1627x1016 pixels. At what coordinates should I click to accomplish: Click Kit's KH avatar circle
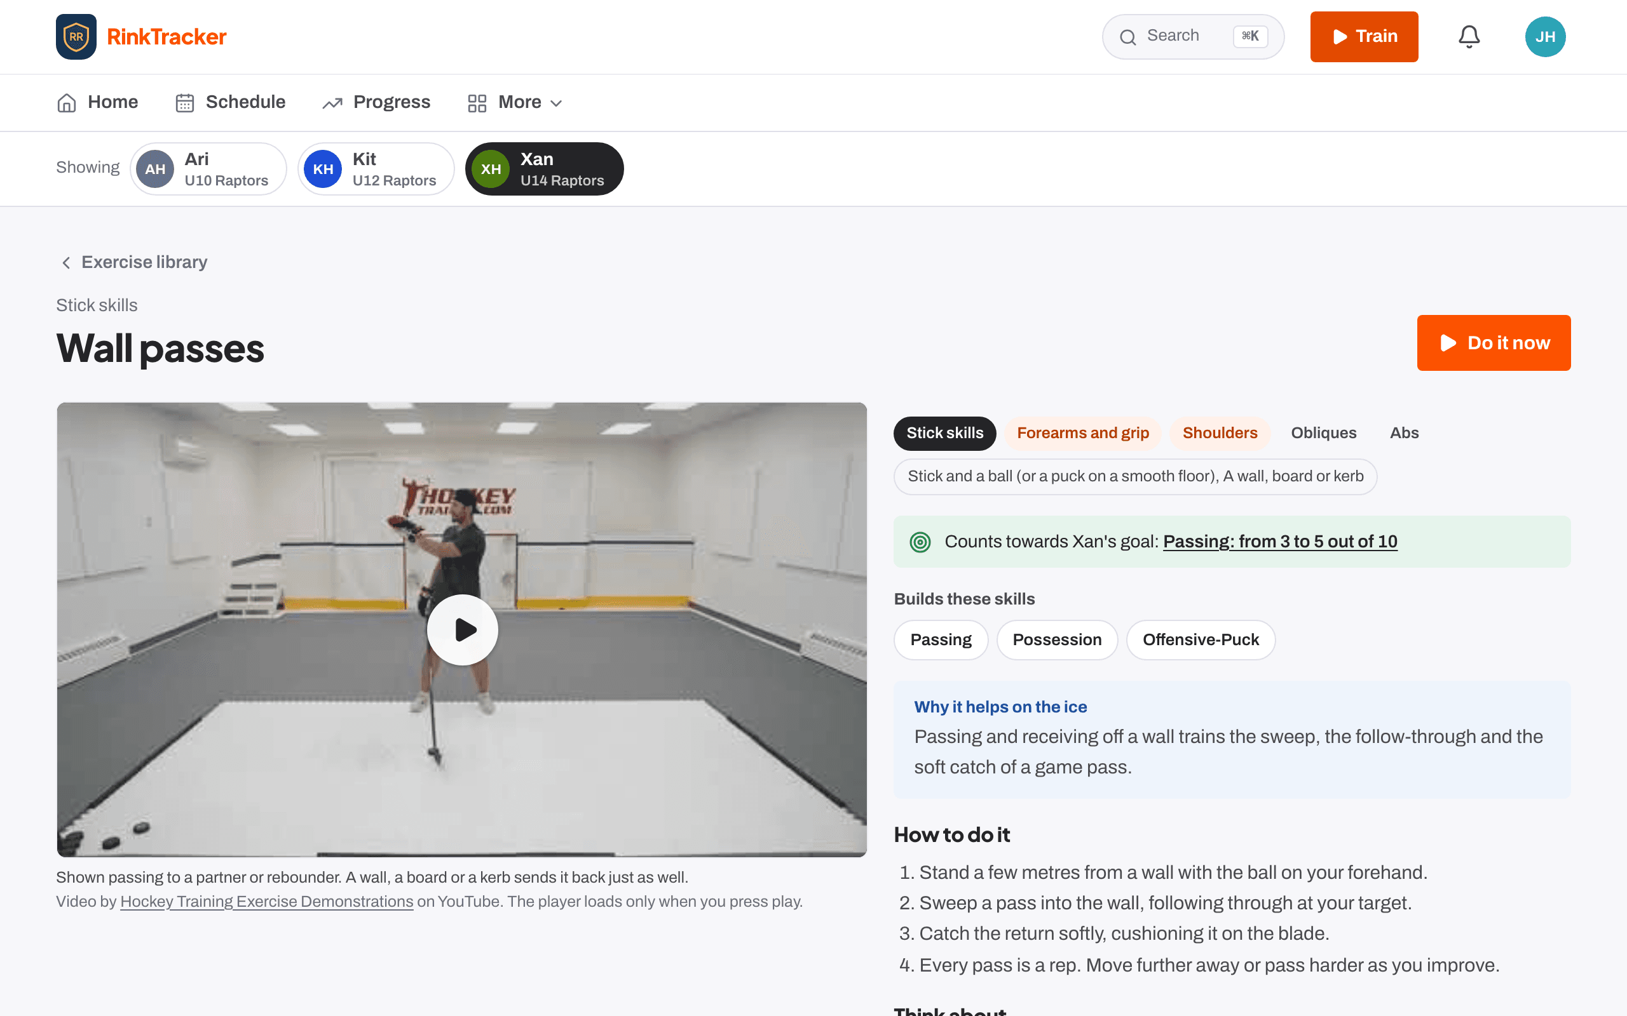point(323,169)
